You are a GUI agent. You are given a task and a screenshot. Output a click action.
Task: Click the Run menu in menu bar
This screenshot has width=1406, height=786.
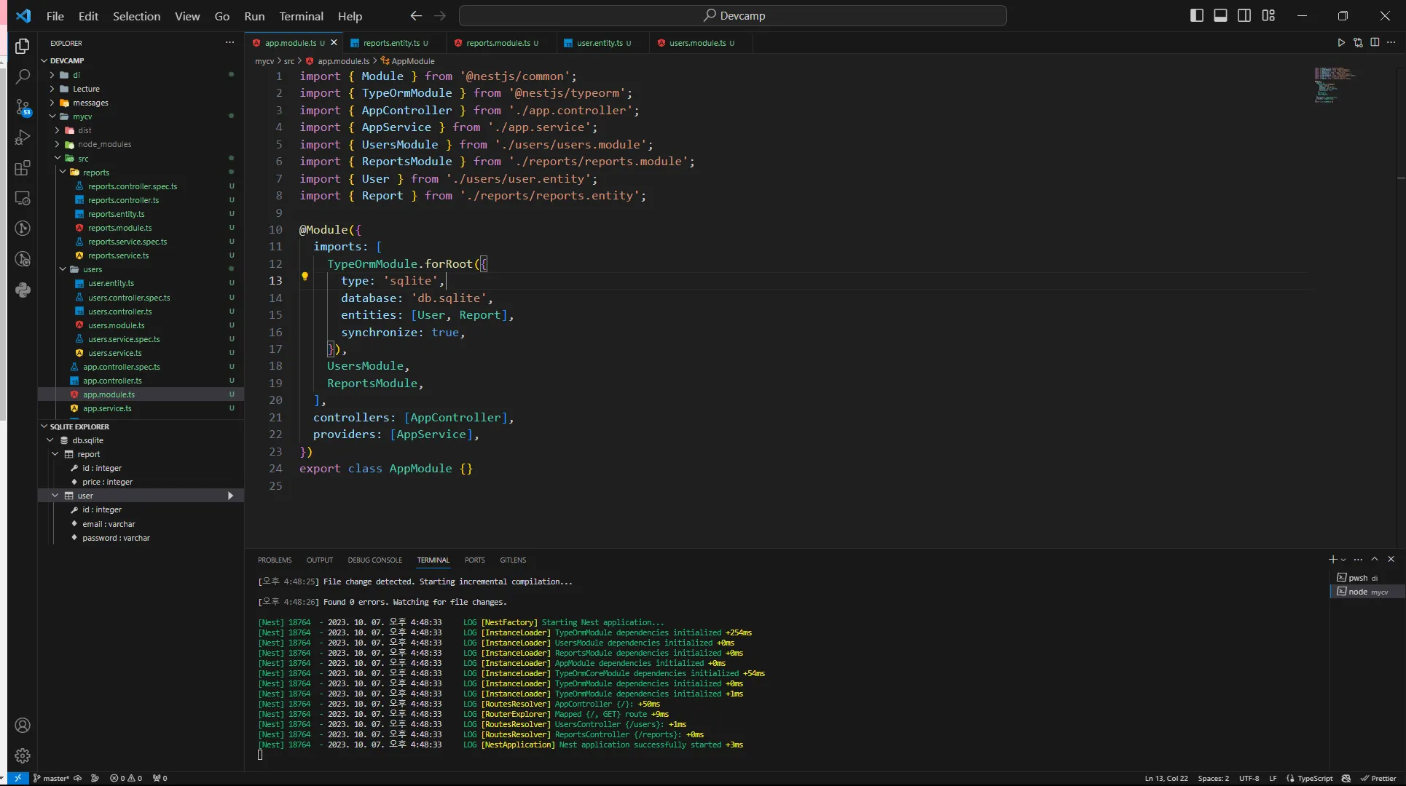pos(254,15)
